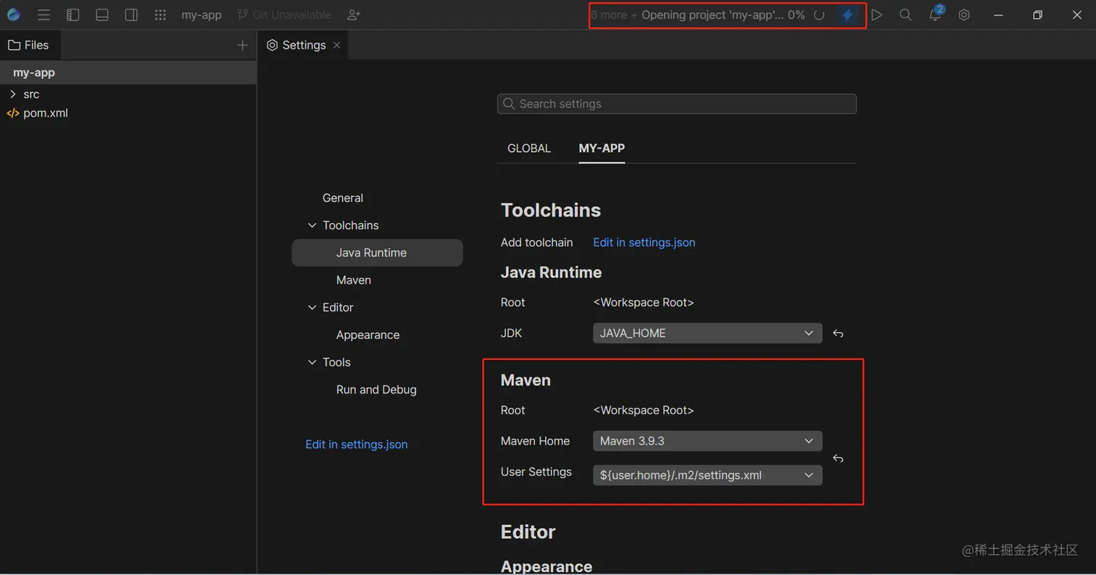Close the Settings tab
Image resolution: width=1096 pixels, height=575 pixels.
tap(336, 45)
